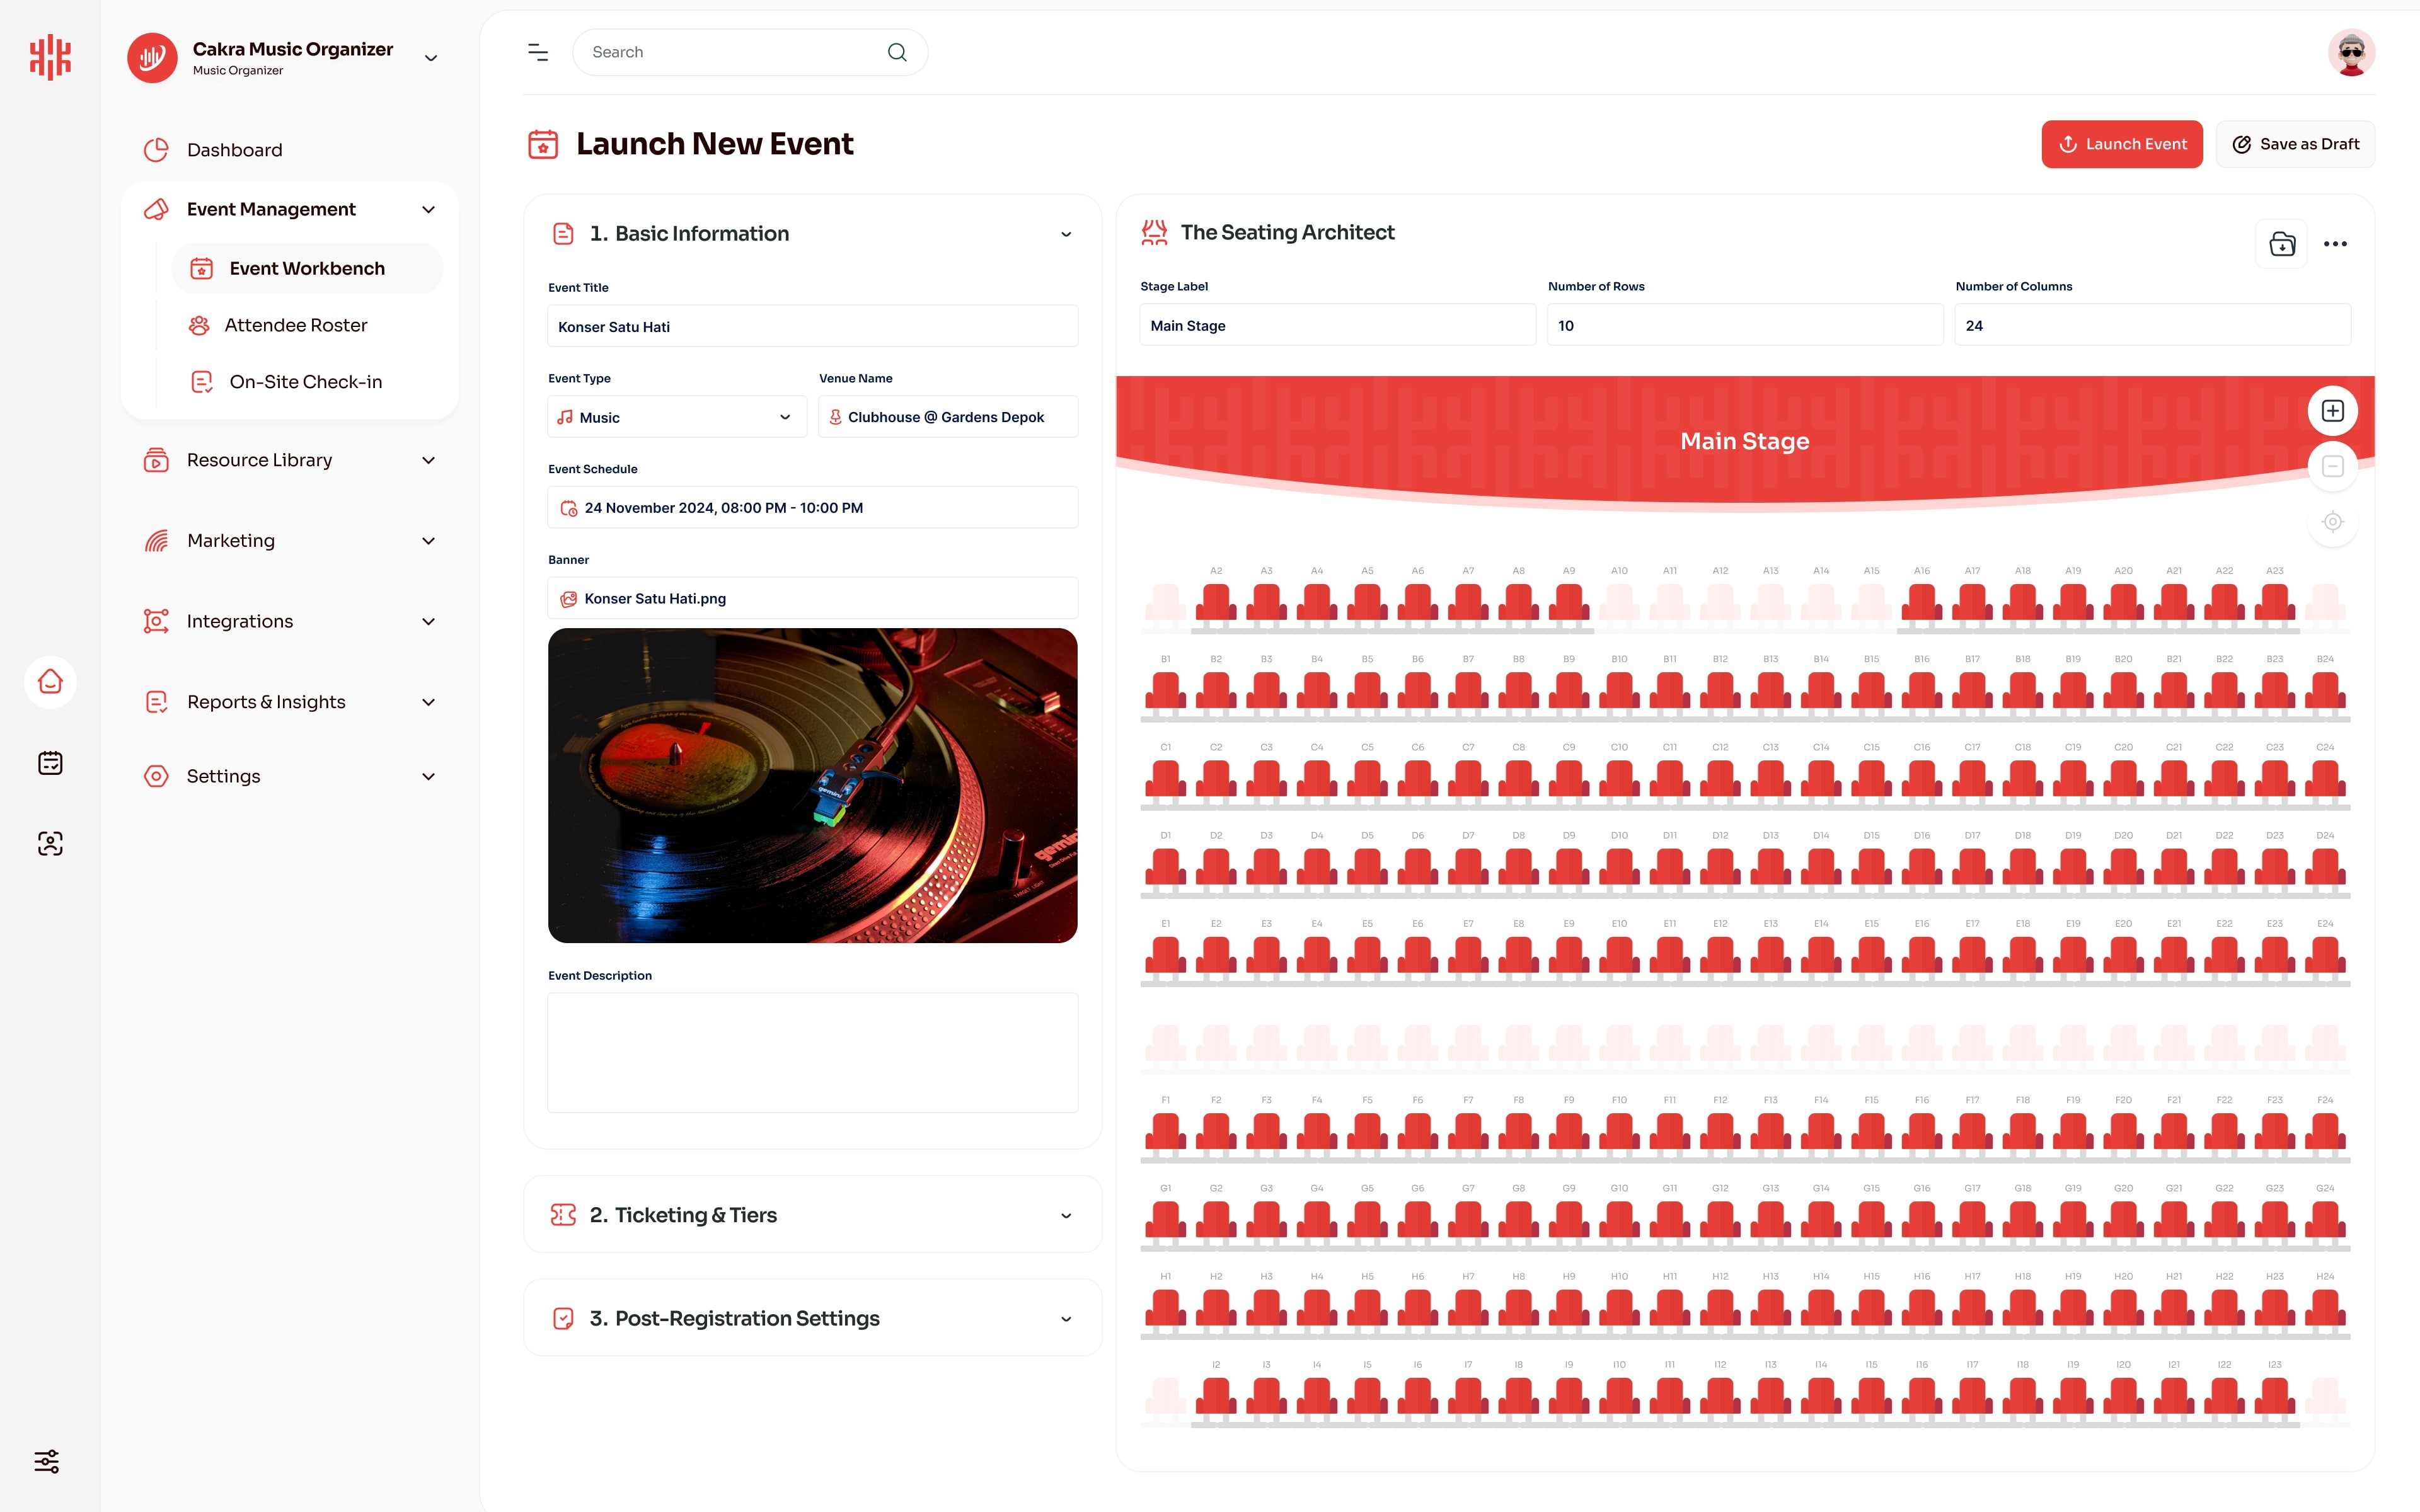This screenshot has height=1512, width=2420.
Task: Edit the Number of Rows field
Action: click(1745, 326)
